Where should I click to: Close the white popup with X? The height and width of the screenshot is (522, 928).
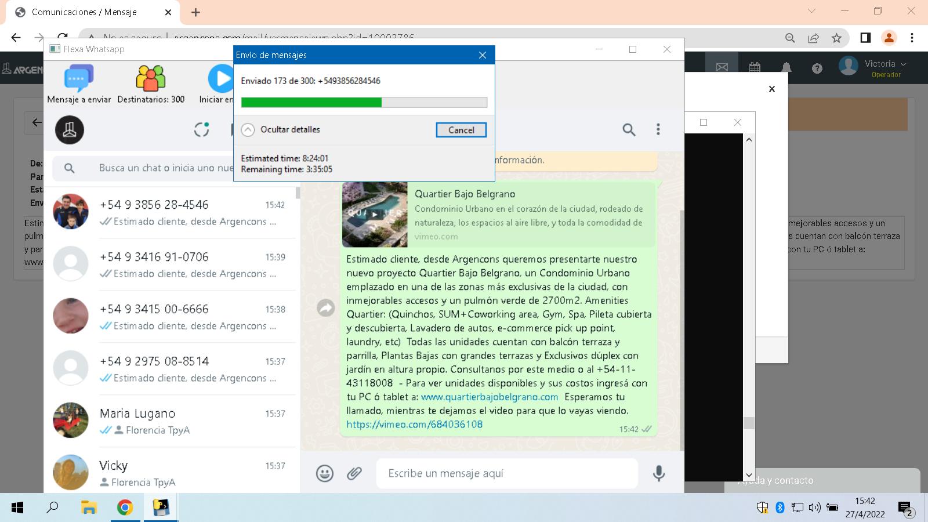tap(771, 89)
